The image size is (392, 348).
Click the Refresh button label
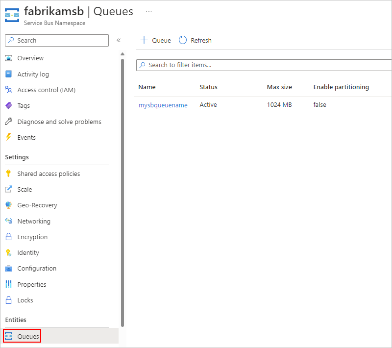tap(201, 41)
